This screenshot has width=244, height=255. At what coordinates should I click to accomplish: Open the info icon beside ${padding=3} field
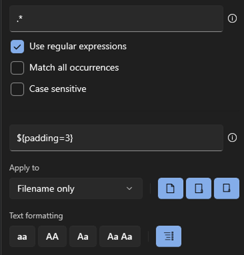coord(232,138)
